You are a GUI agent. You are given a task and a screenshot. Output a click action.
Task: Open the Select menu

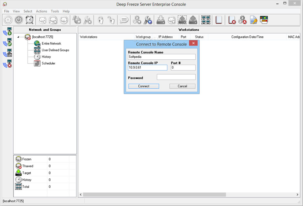click(x=28, y=11)
